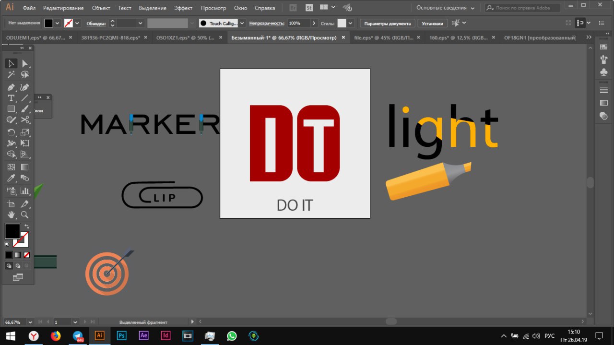614x345 pixels.
Task: Select the Hand tool
Action: click(11, 214)
